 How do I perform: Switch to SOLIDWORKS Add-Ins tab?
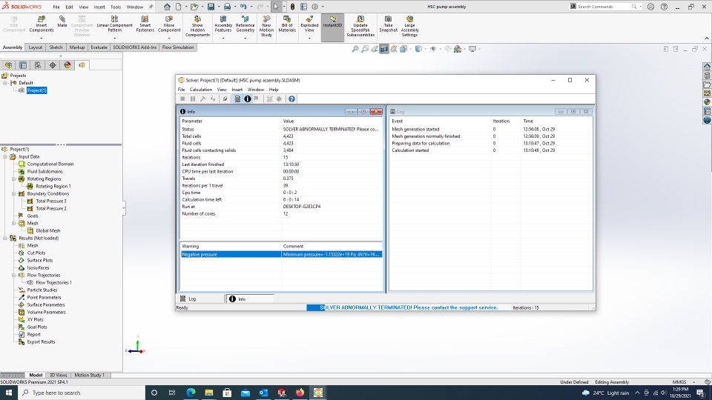[134, 47]
